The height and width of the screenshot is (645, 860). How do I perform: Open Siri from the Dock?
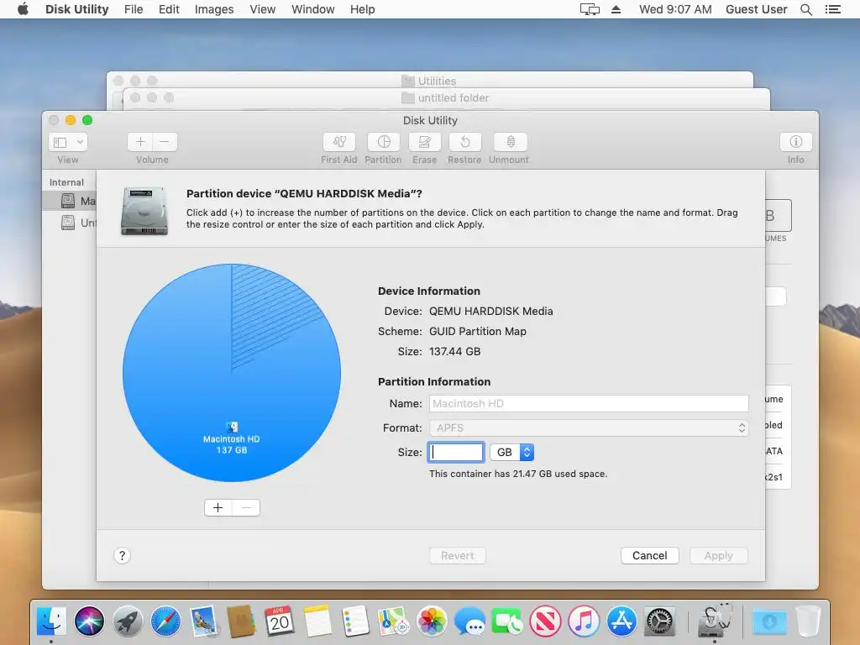coord(89,621)
